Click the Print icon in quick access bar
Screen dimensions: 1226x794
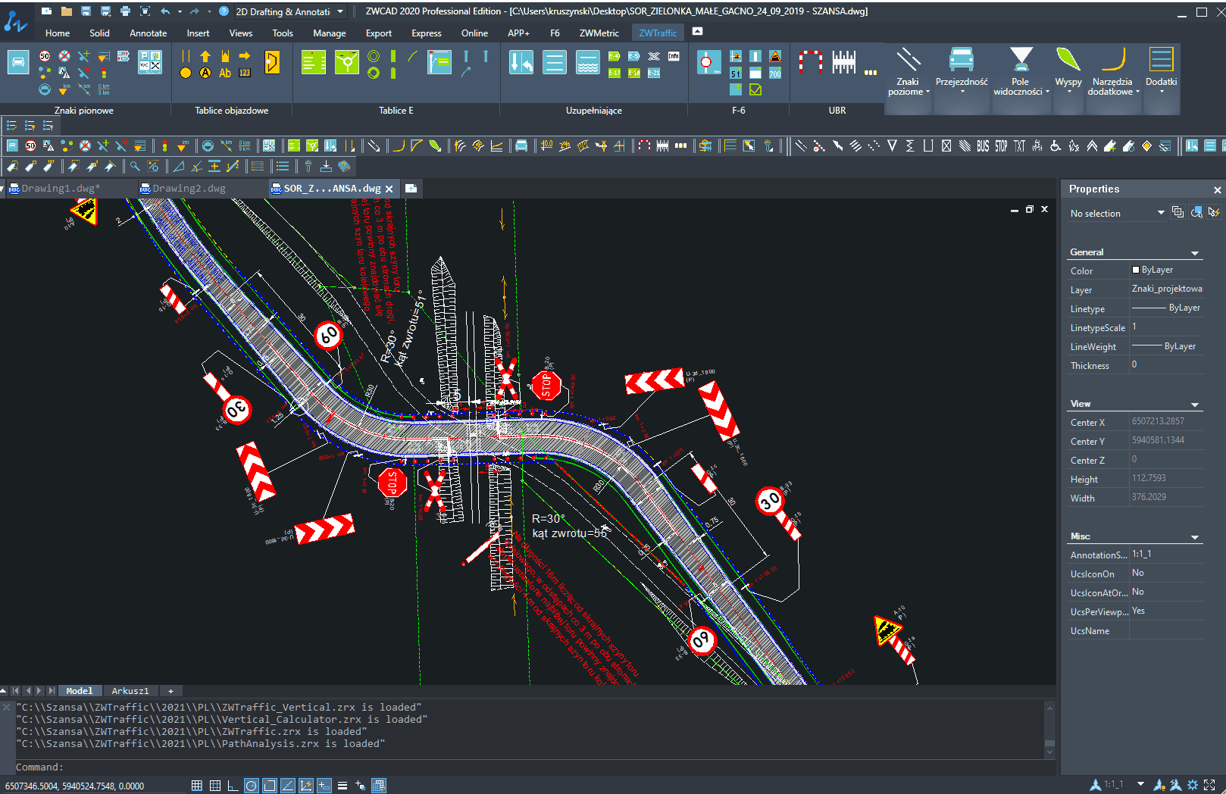coord(125,11)
